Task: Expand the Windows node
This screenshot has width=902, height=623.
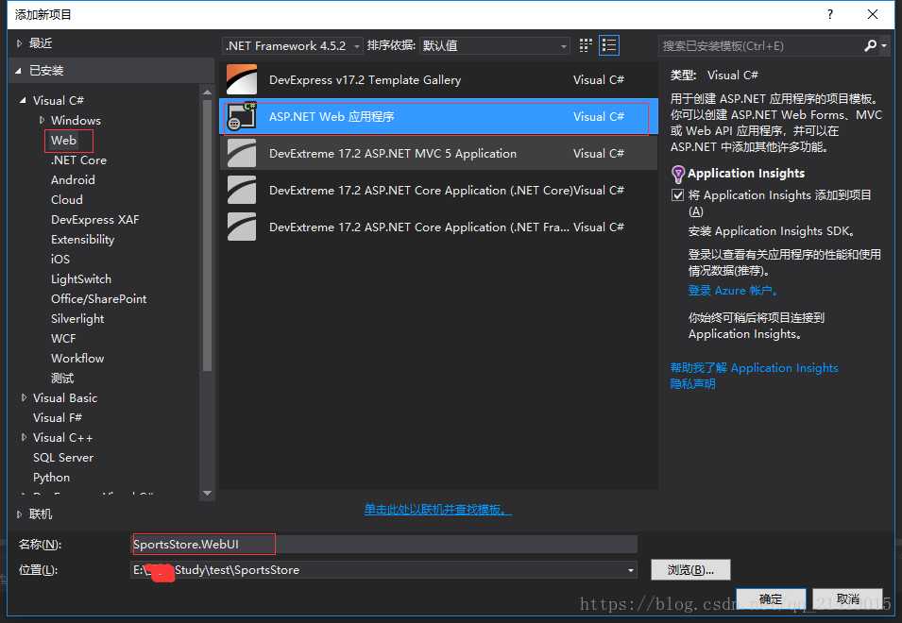Action: click(42, 120)
